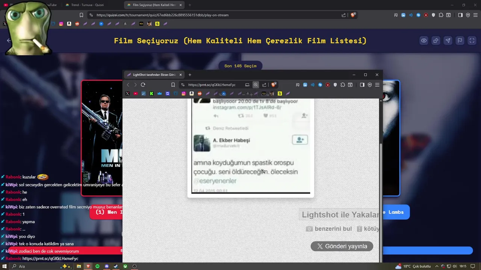This screenshot has width=481, height=270.
Task: Open a new tab in the Lightshot window
Action: 190,75
